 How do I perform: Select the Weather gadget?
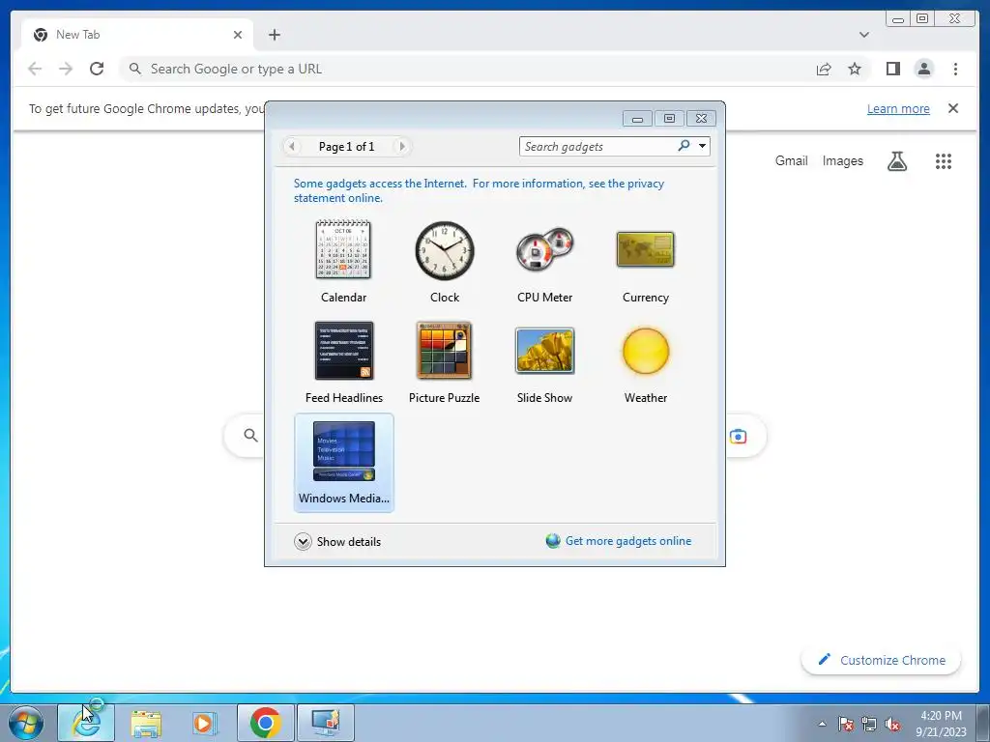click(645, 362)
